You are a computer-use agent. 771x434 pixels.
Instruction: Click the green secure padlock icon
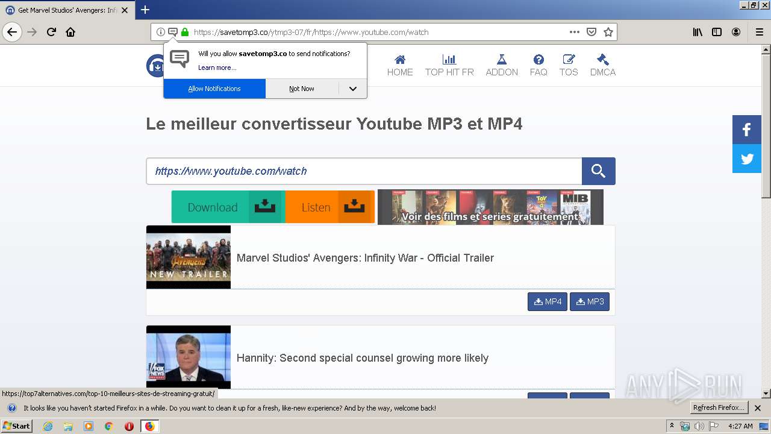[185, 32]
